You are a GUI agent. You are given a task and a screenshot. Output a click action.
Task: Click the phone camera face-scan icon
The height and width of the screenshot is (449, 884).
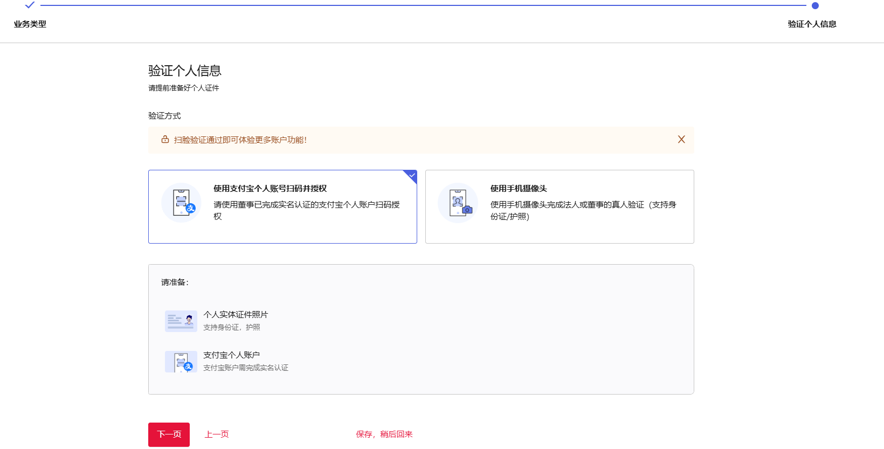click(x=458, y=203)
